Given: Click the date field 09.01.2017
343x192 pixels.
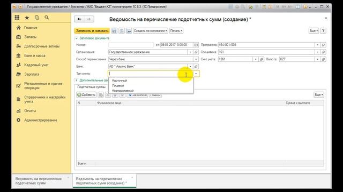Looking at the screenshot, I should click(x=176, y=45).
